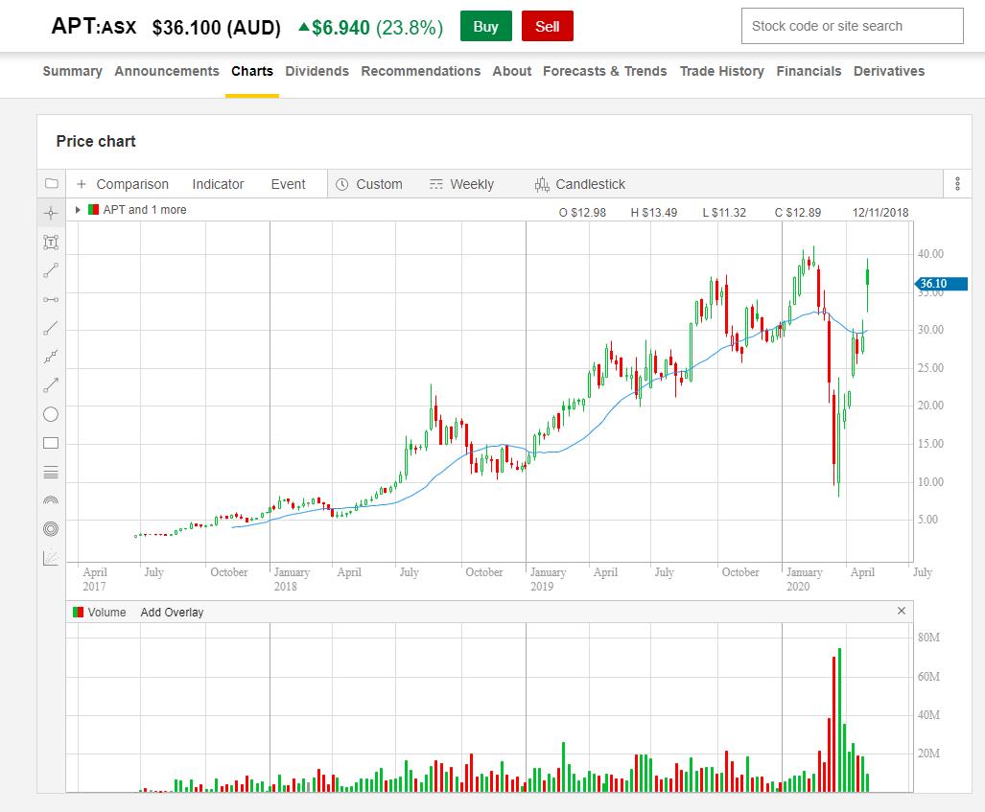This screenshot has height=812, width=985.
Task: Click Add Overlay in volume panel
Action: pyautogui.click(x=172, y=613)
